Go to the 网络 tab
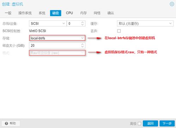This screenshot has height=128, width=176. click(x=97, y=13)
